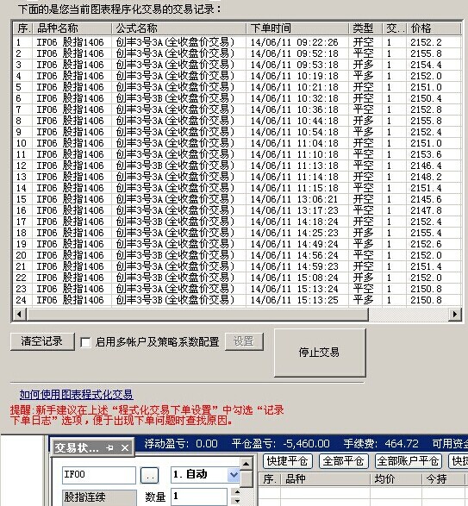Select record row 15 at 13:06:21

(237, 199)
